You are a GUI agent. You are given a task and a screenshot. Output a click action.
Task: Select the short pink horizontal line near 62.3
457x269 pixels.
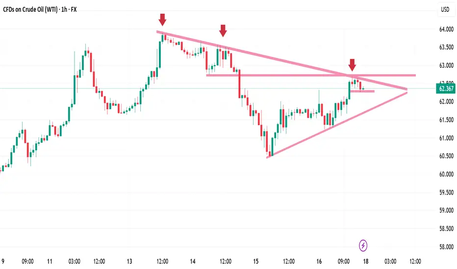coord(362,91)
